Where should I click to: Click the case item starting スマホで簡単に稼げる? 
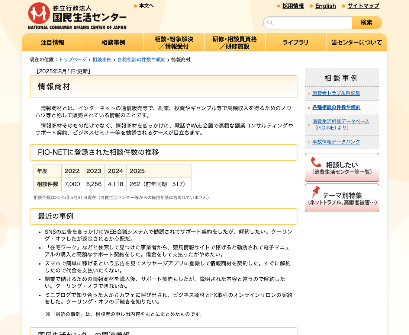(x=168, y=267)
